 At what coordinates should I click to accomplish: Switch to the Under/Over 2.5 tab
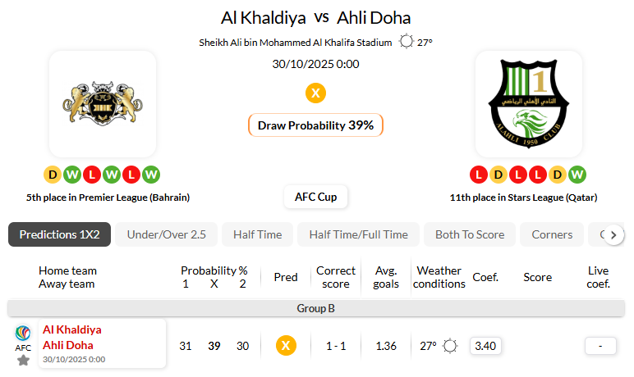tap(166, 234)
